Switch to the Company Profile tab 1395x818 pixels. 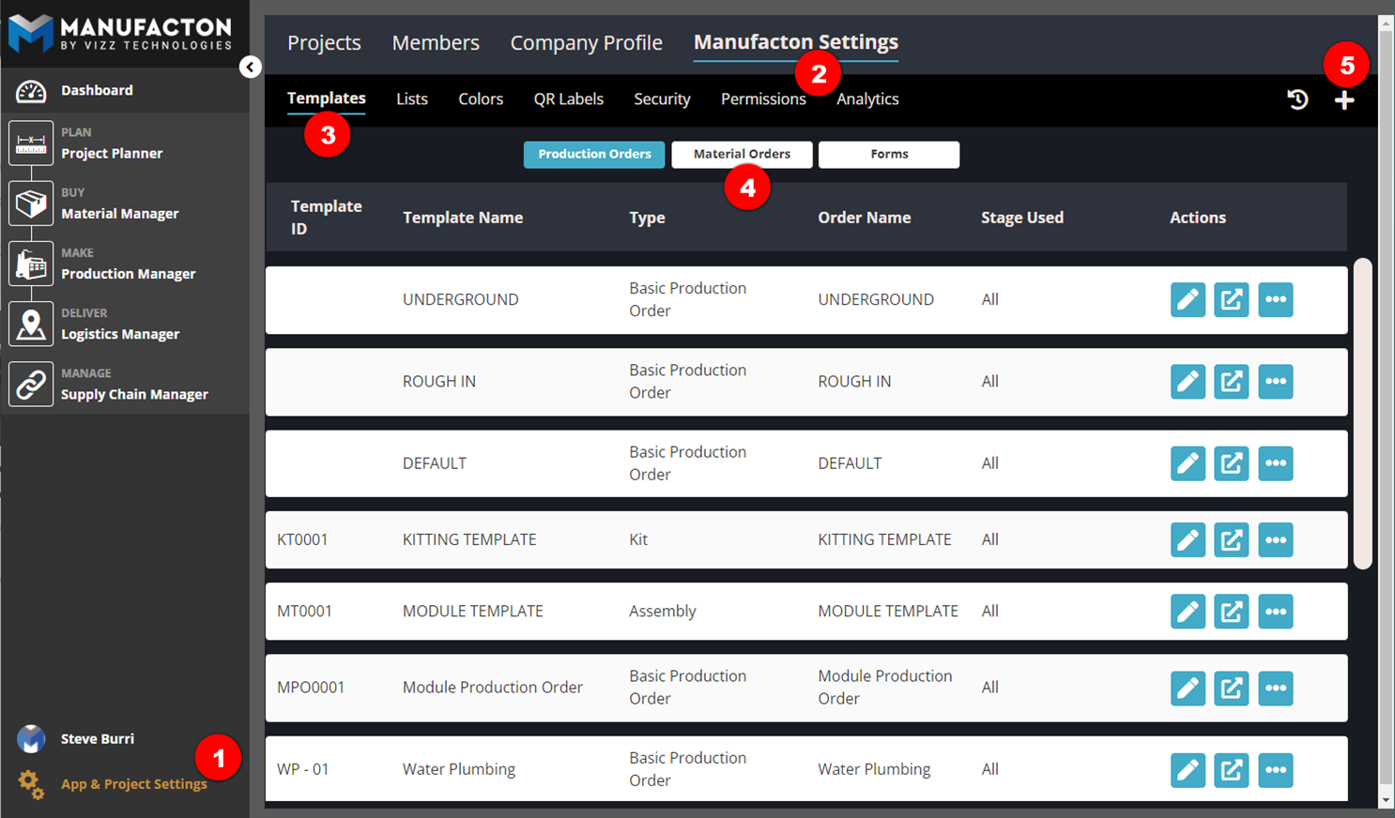tap(586, 43)
